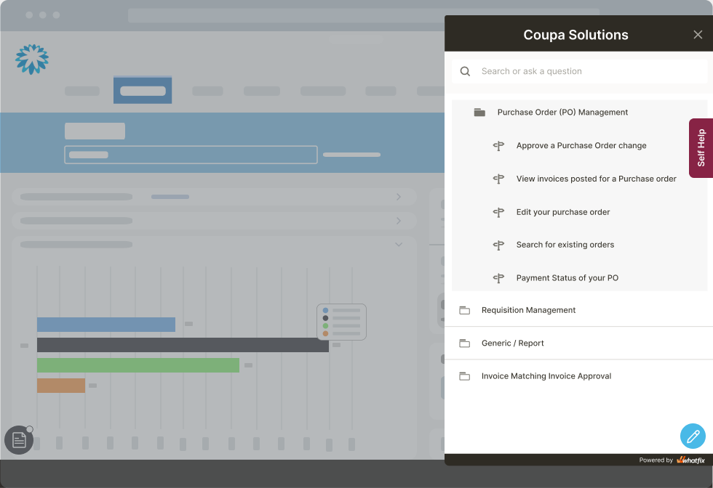
Task: Click the blue pencil edit button
Action: tap(693, 436)
